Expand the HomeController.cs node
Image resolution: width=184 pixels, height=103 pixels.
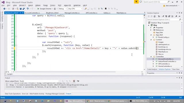[153, 66]
